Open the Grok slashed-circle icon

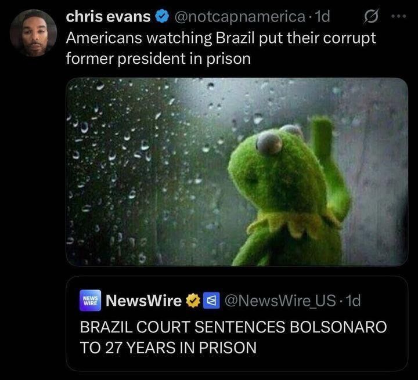click(371, 17)
